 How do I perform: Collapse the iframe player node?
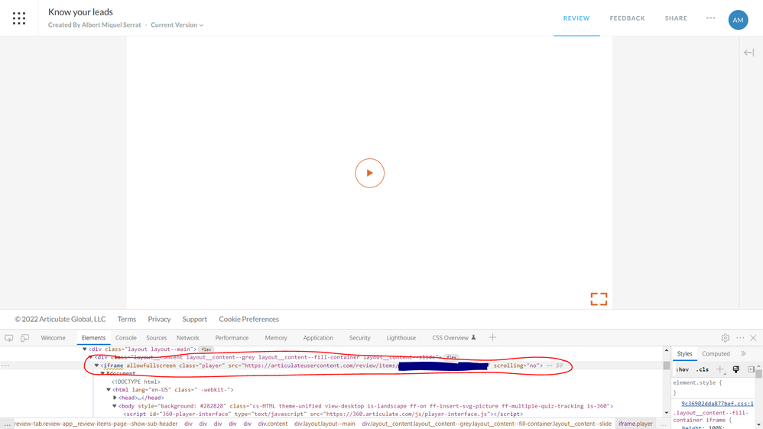[x=96, y=366]
